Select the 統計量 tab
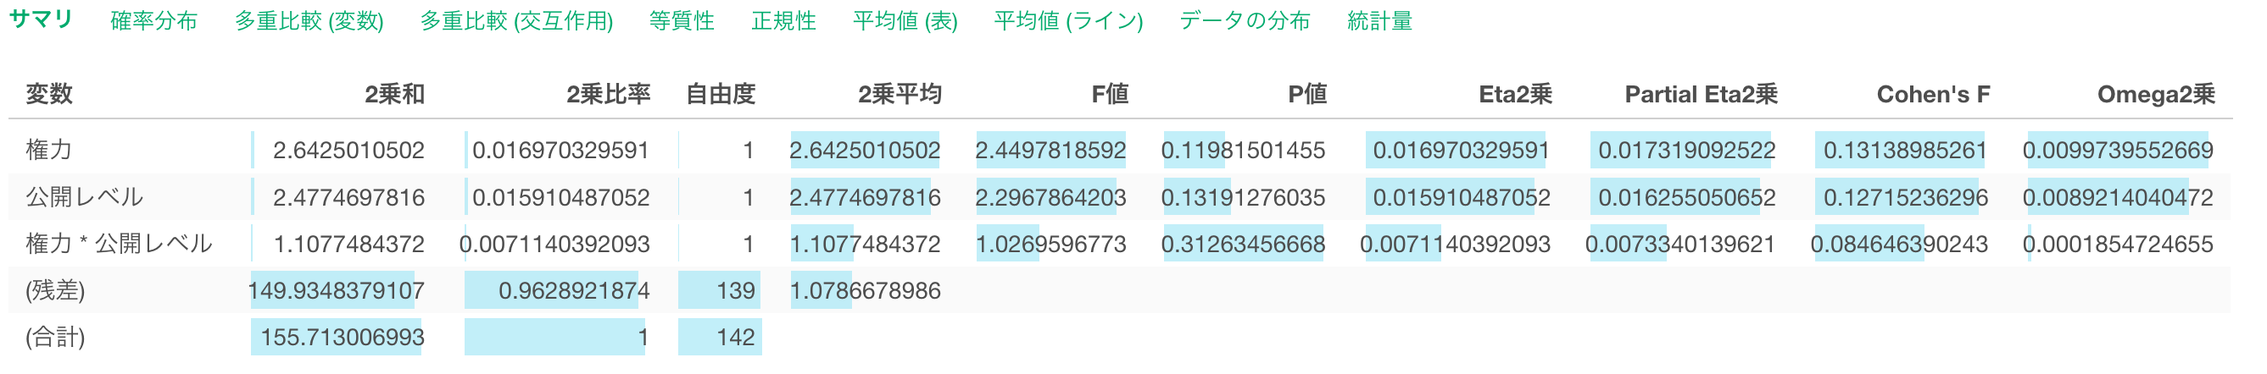 tap(1379, 21)
